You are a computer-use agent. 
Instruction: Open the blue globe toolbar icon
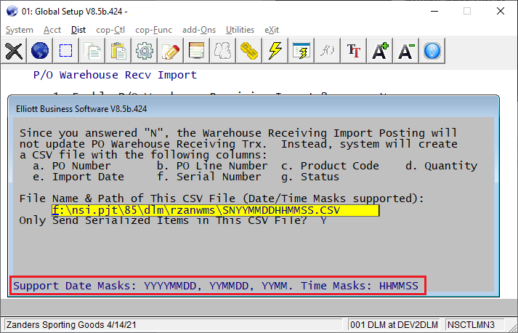click(x=40, y=51)
